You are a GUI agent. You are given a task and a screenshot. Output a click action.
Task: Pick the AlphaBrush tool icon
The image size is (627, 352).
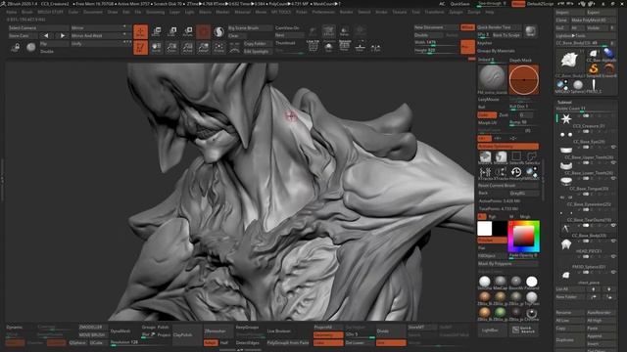click(608, 54)
